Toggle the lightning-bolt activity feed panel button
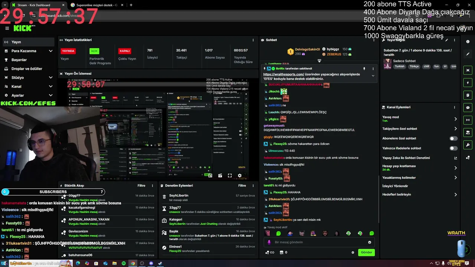This screenshot has height=267, width=475. (x=468, y=83)
